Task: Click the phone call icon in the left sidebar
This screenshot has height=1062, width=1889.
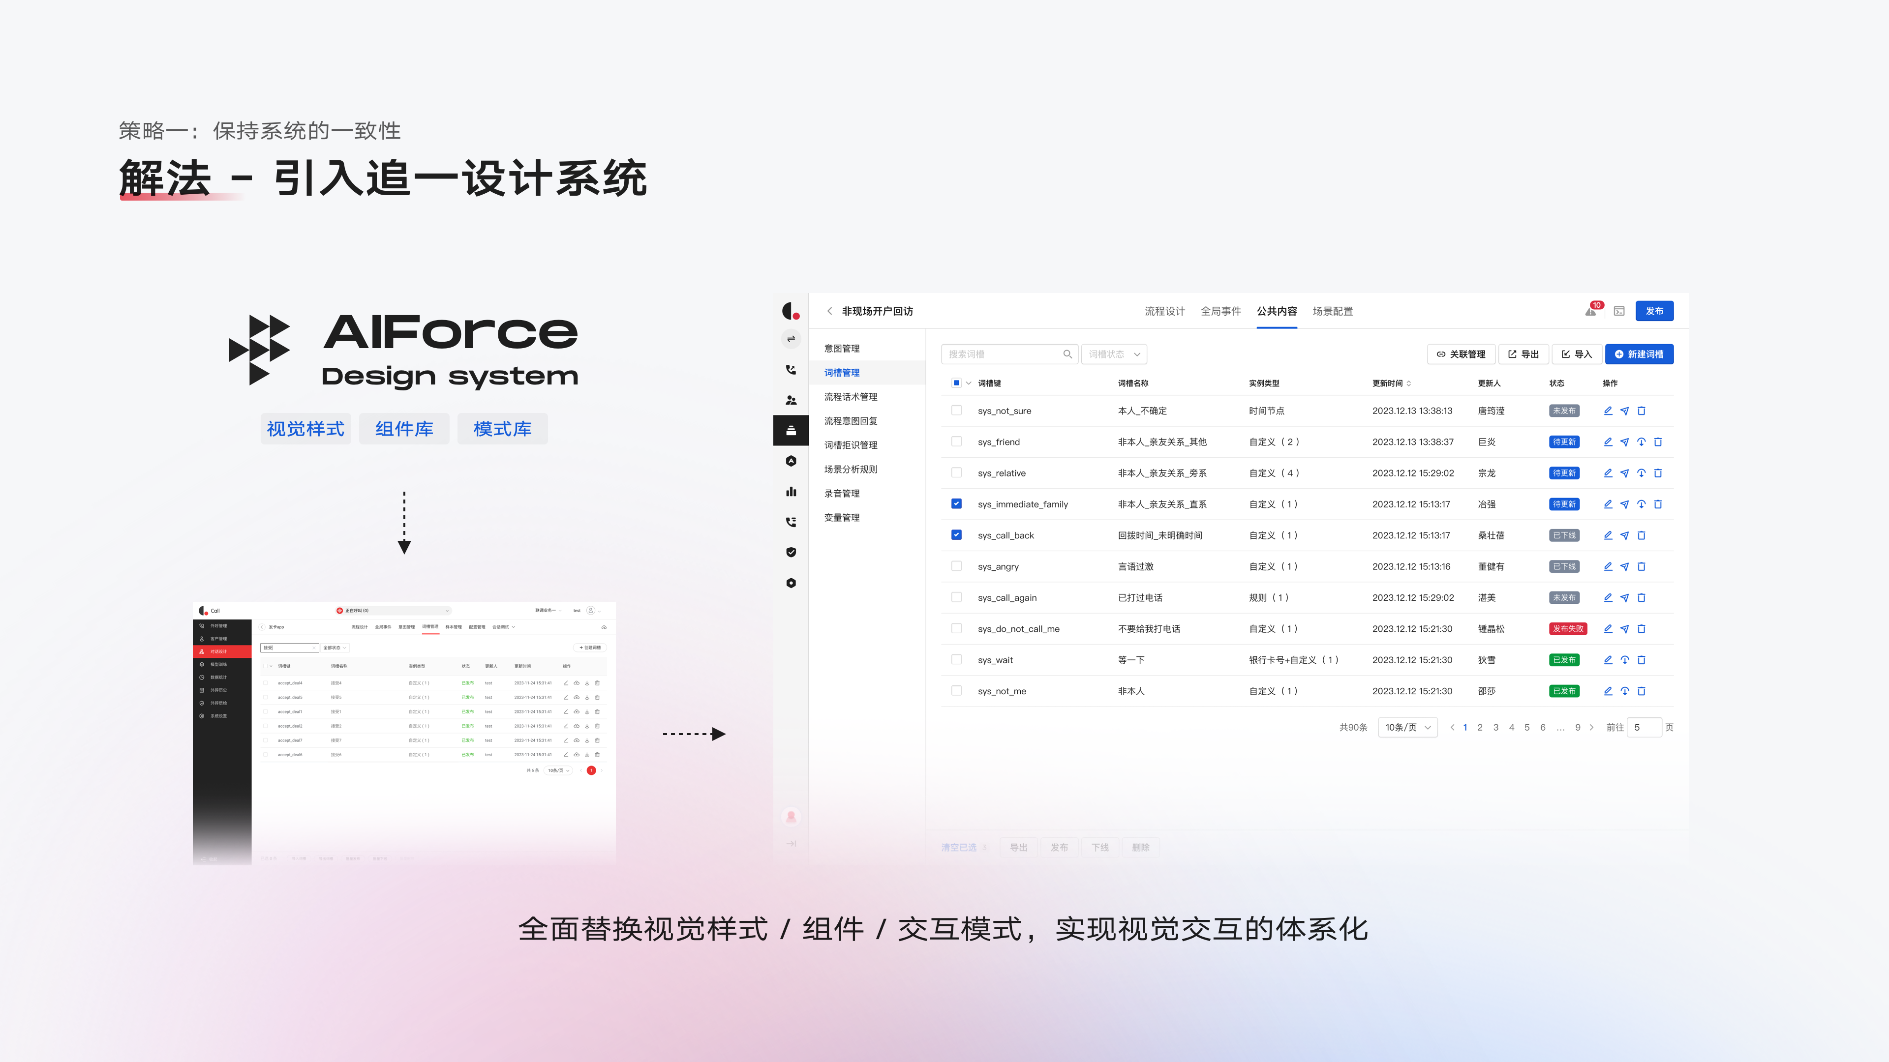Action: (791, 369)
